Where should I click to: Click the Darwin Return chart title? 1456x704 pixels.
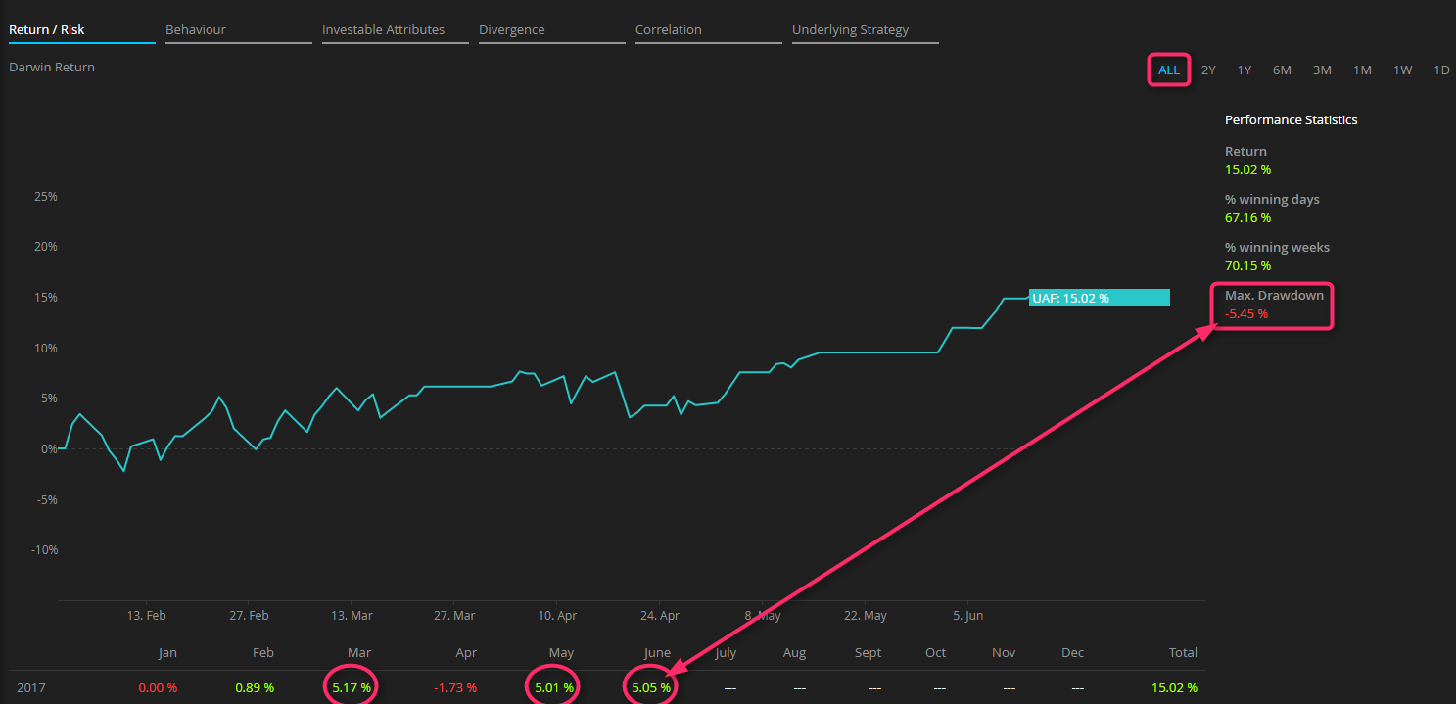(x=52, y=67)
